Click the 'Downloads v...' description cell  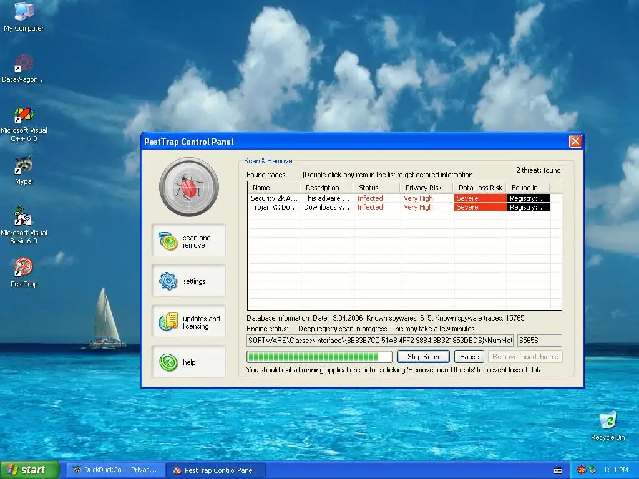coord(327,207)
